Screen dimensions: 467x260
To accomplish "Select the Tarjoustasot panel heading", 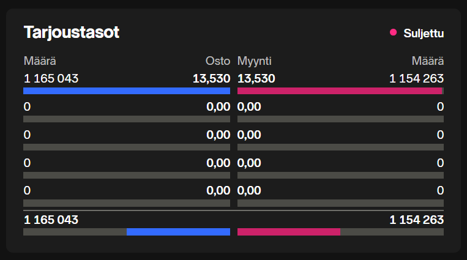I will (x=71, y=32).
